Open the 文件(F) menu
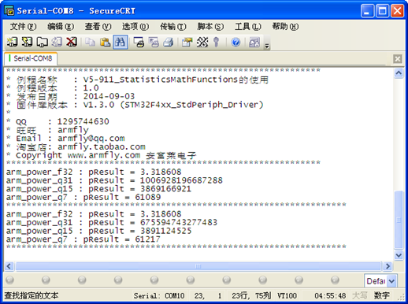This screenshot has width=408, height=304. (23, 26)
